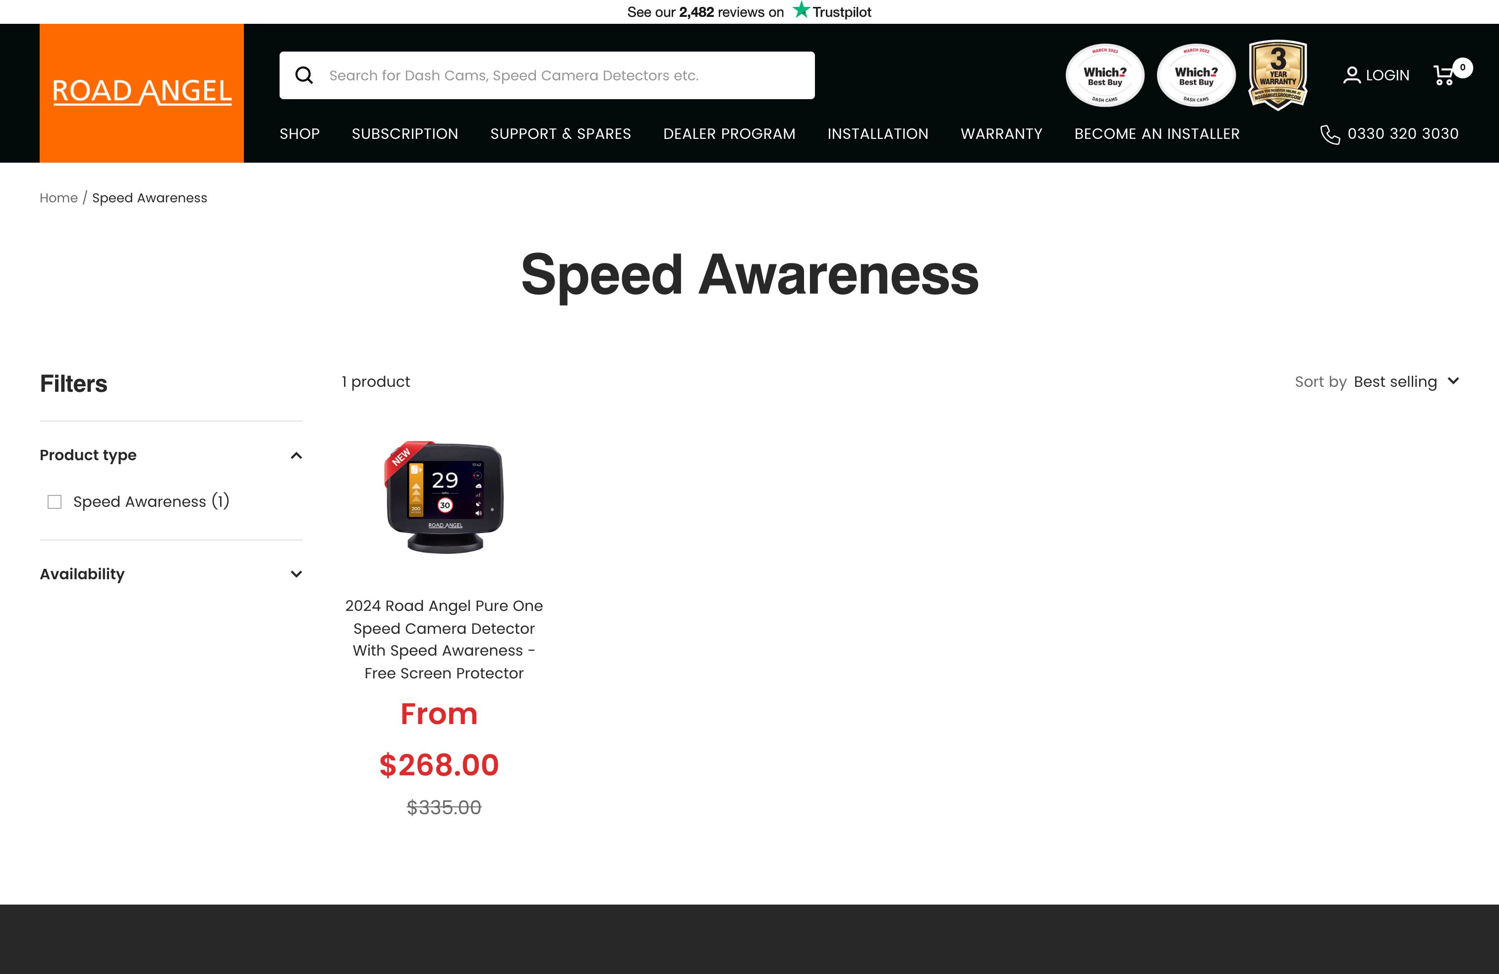This screenshot has height=974, width=1499.
Task: Click the first Which? Best Buy badge
Action: (x=1105, y=75)
